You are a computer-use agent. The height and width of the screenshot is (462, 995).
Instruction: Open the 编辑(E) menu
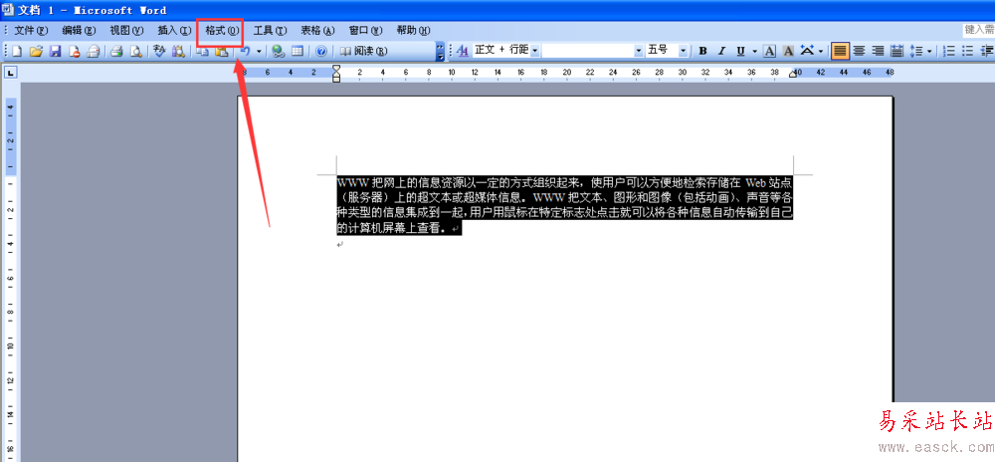coord(79,31)
